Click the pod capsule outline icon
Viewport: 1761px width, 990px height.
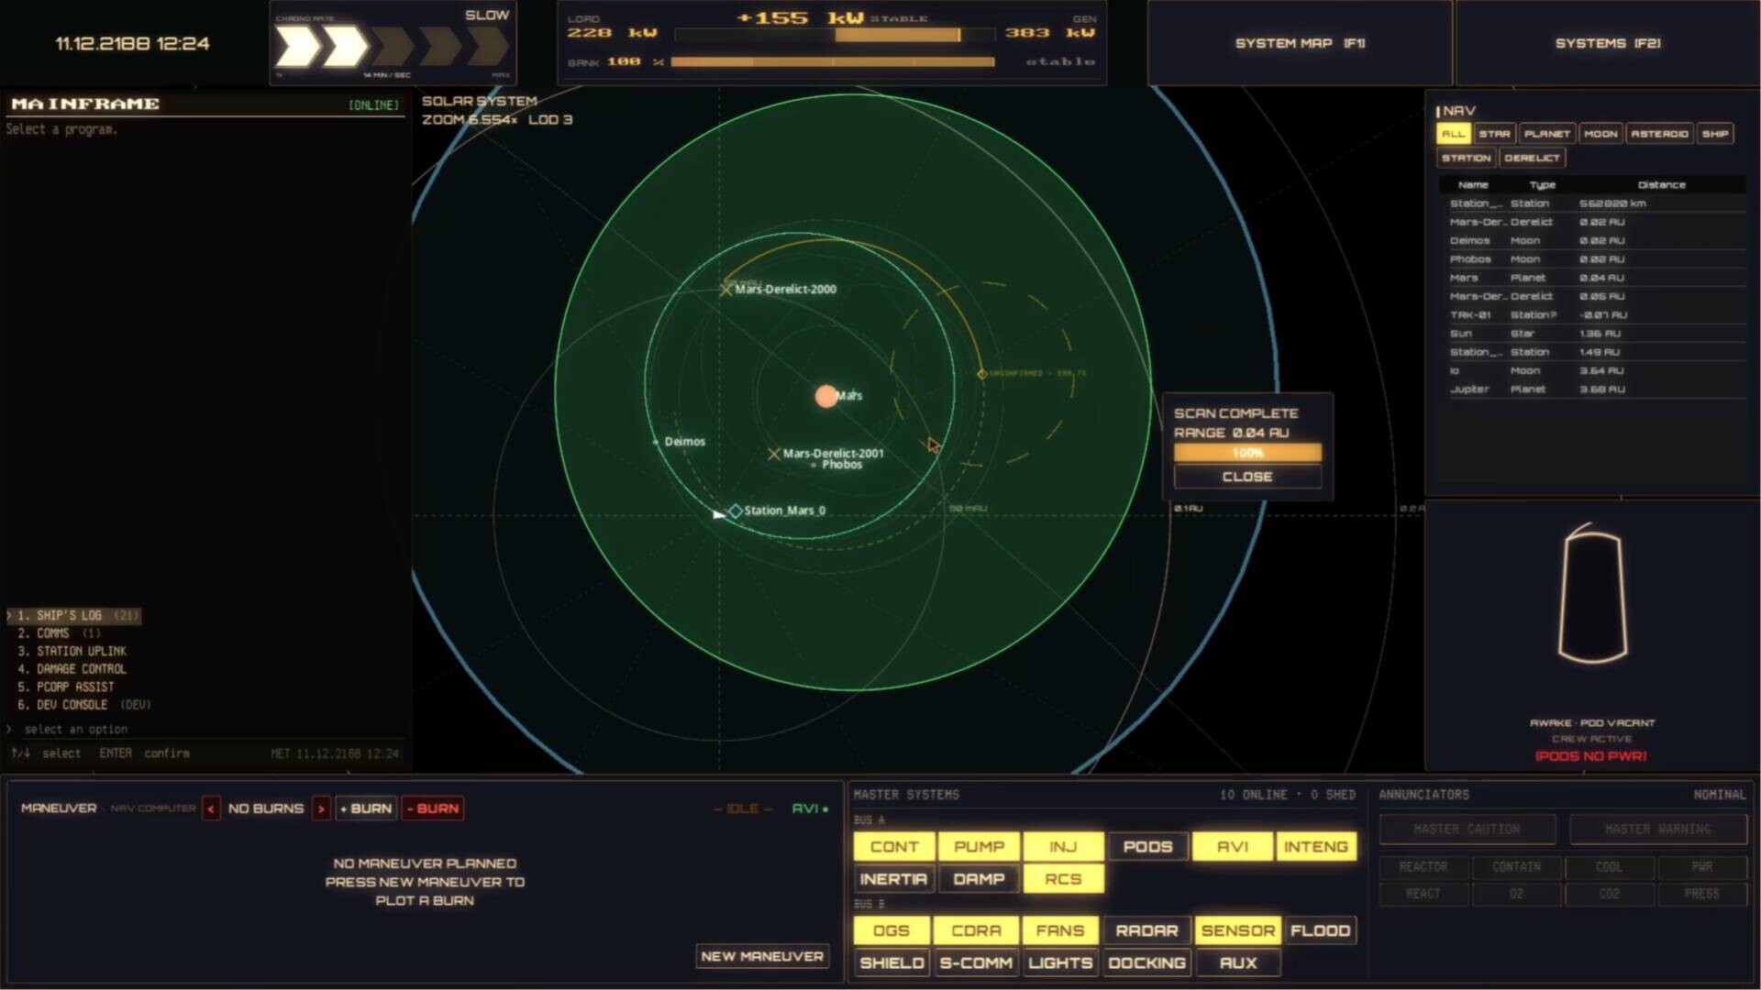click(x=1592, y=592)
